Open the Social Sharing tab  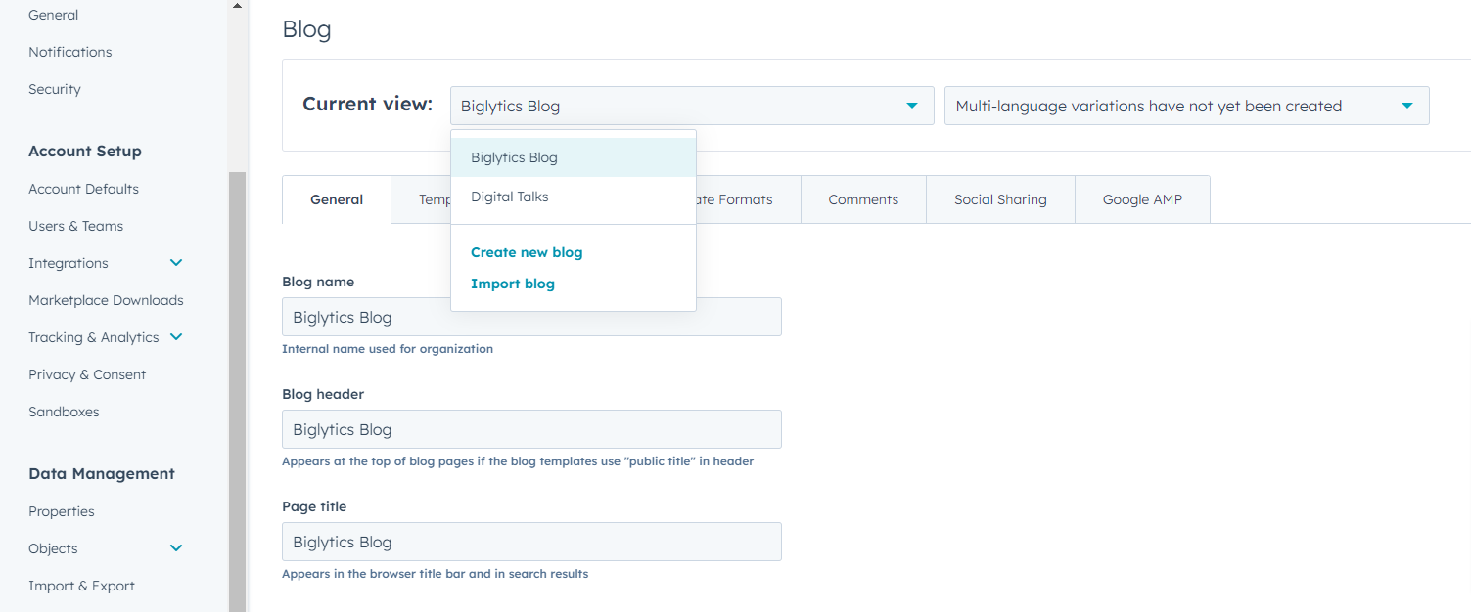point(1000,199)
